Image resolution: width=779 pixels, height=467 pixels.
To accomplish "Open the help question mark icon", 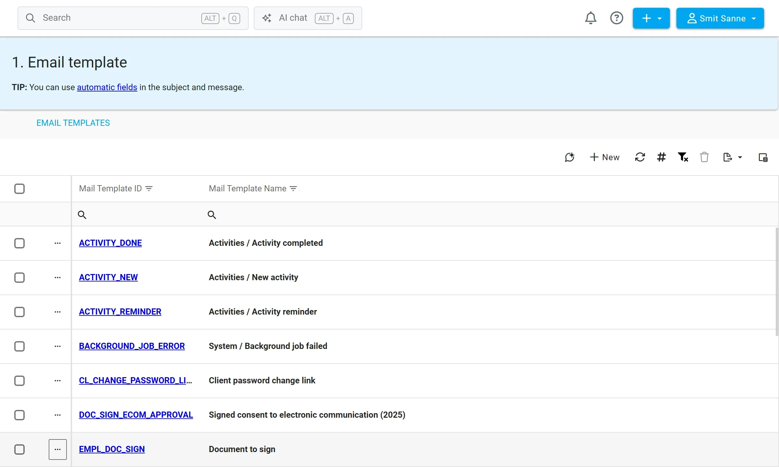I will point(616,18).
